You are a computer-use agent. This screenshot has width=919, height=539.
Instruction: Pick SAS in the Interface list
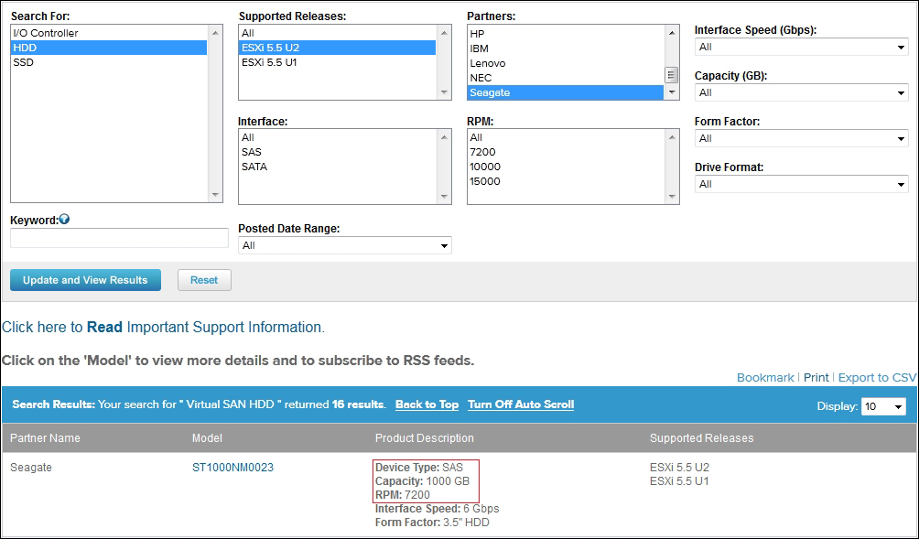coord(252,153)
